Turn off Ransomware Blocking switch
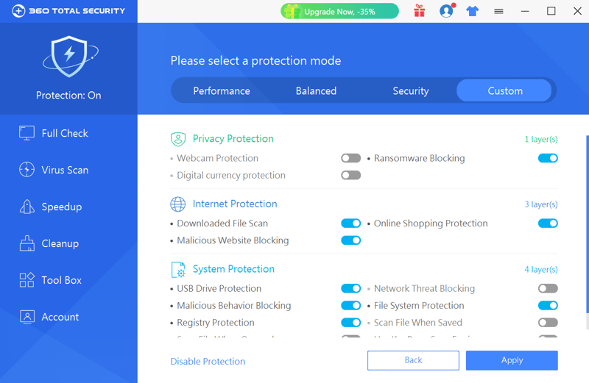 548,158
